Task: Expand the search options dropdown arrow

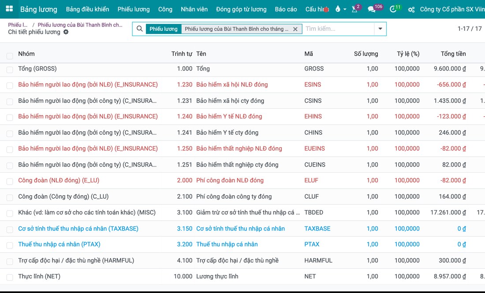Action: (x=380, y=29)
